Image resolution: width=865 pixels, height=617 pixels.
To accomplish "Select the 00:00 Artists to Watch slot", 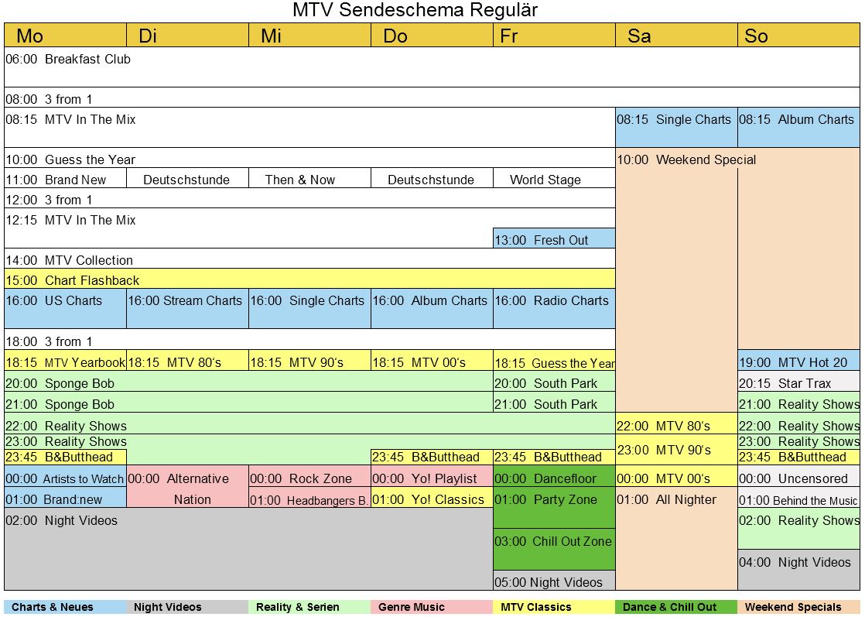I will pyautogui.click(x=66, y=476).
